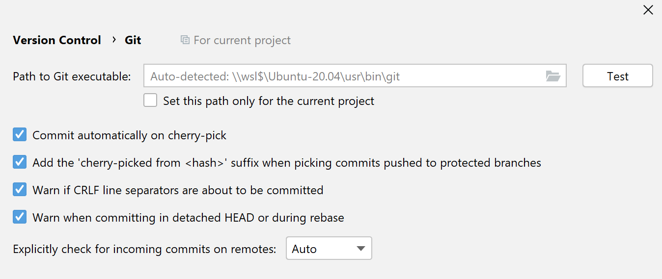Click the Test button
Image resolution: width=662 pixels, height=279 pixels.
point(618,76)
